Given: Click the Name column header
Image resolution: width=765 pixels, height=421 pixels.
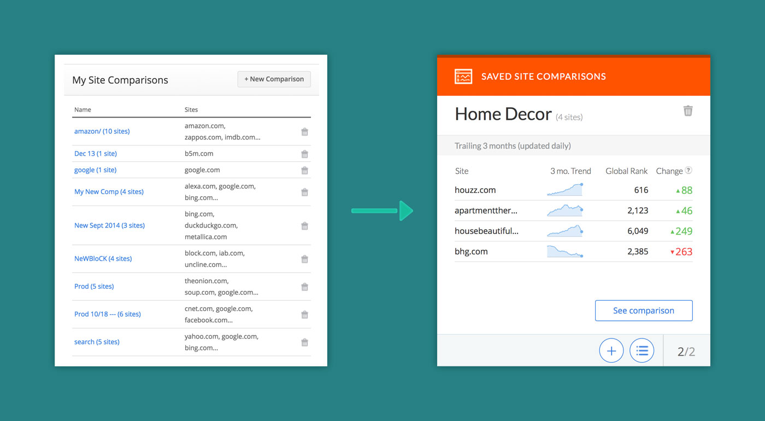Looking at the screenshot, I should [x=83, y=110].
